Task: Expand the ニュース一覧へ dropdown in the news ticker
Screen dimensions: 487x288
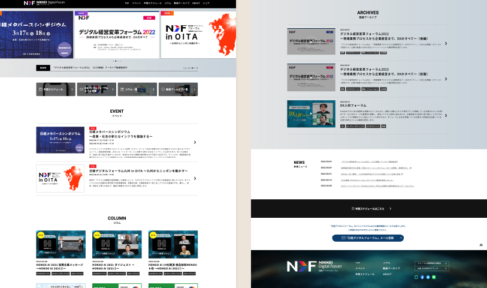Action: click(x=190, y=68)
